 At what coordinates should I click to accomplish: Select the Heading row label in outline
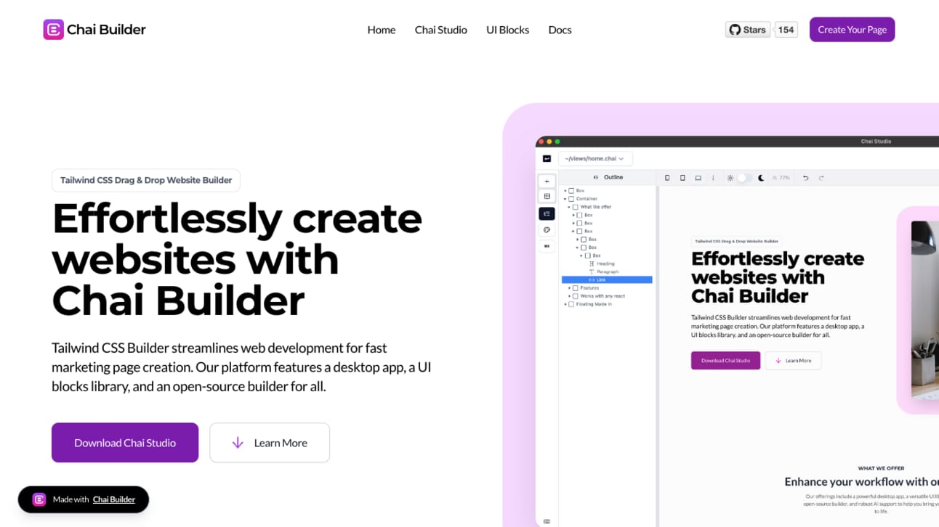click(605, 263)
